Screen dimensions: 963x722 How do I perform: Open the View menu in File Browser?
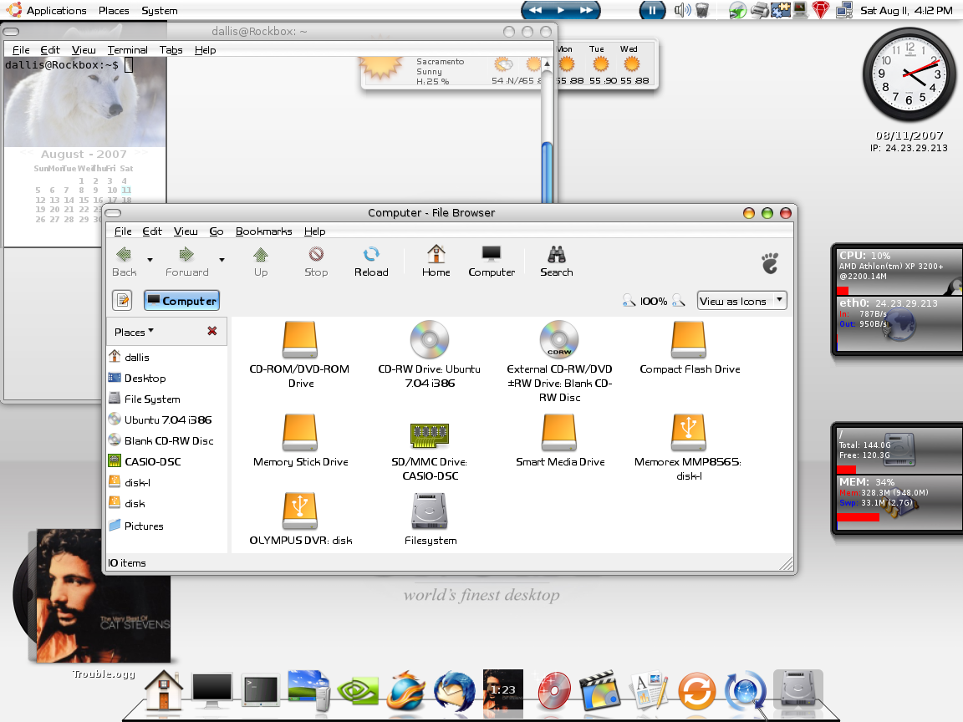coord(186,231)
